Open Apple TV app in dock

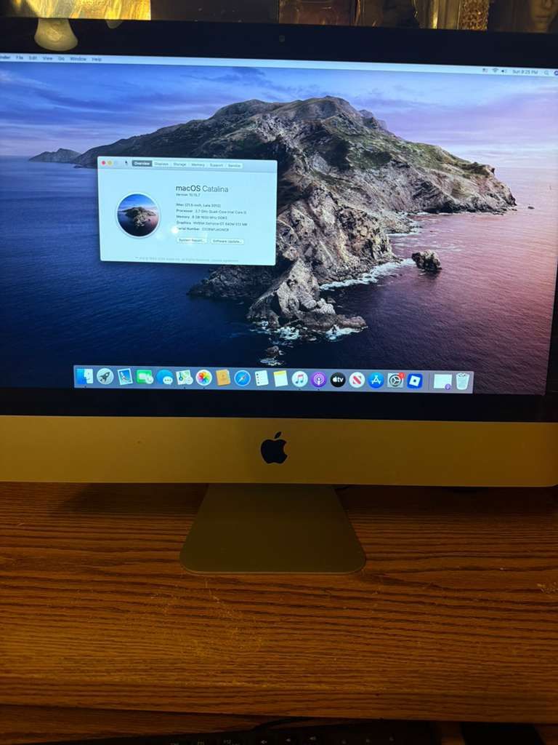click(337, 380)
